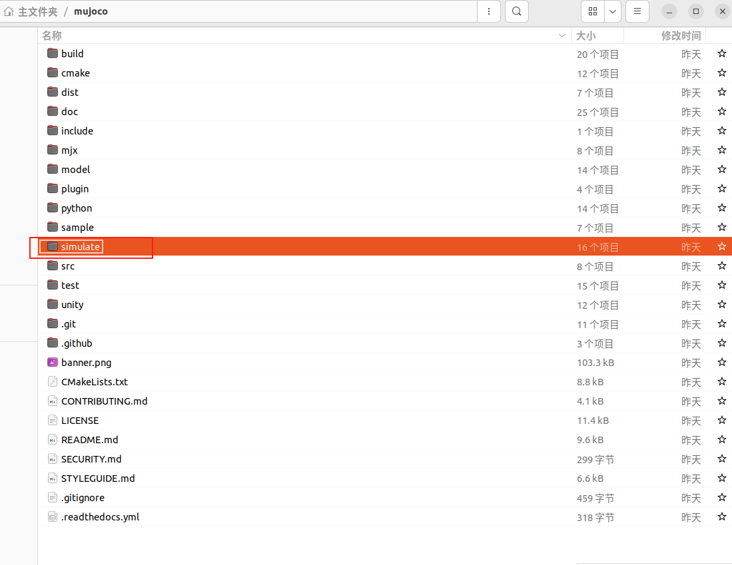Click the 16 个项目 count for simulate
Image resolution: width=732 pixels, height=565 pixels.
(597, 248)
